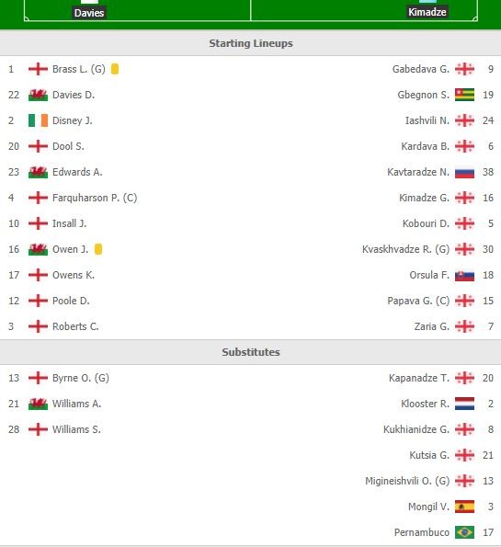Open substitute Migineishvili O. (G) profile
501x547 pixels.
point(407,481)
